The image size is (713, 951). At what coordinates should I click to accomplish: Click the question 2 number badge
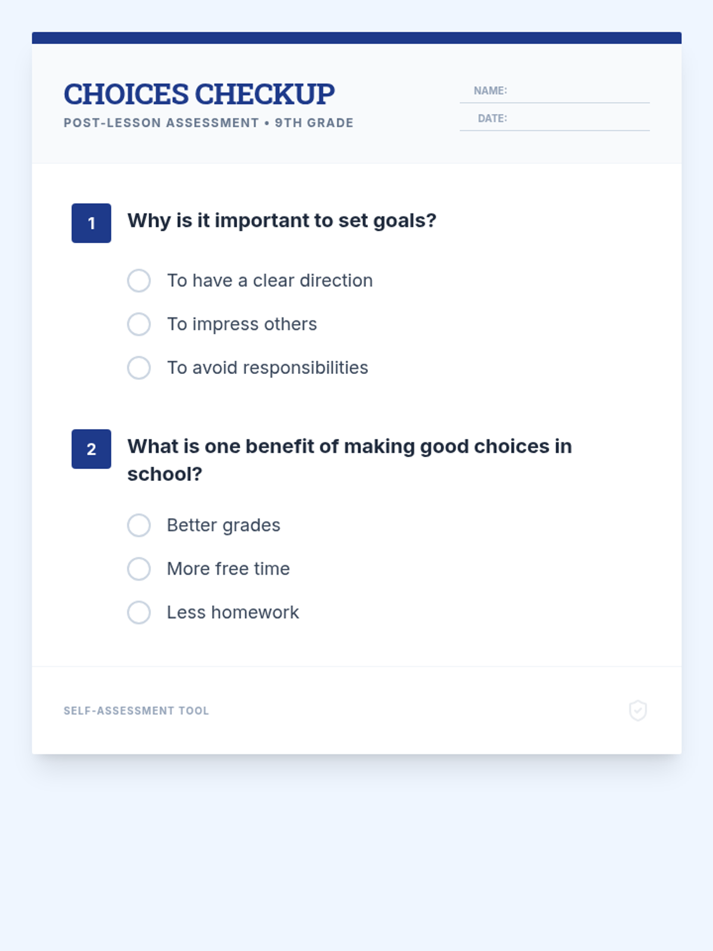92,449
